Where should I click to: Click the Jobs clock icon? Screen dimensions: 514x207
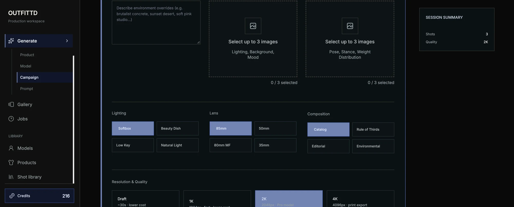point(11,119)
